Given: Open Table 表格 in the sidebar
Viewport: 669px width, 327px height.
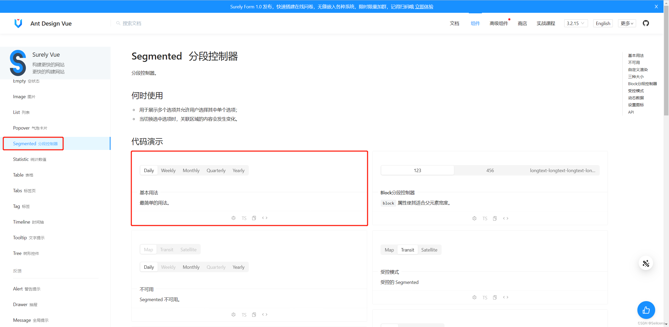Looking at the screenshot, I should [x=23, y=175].
